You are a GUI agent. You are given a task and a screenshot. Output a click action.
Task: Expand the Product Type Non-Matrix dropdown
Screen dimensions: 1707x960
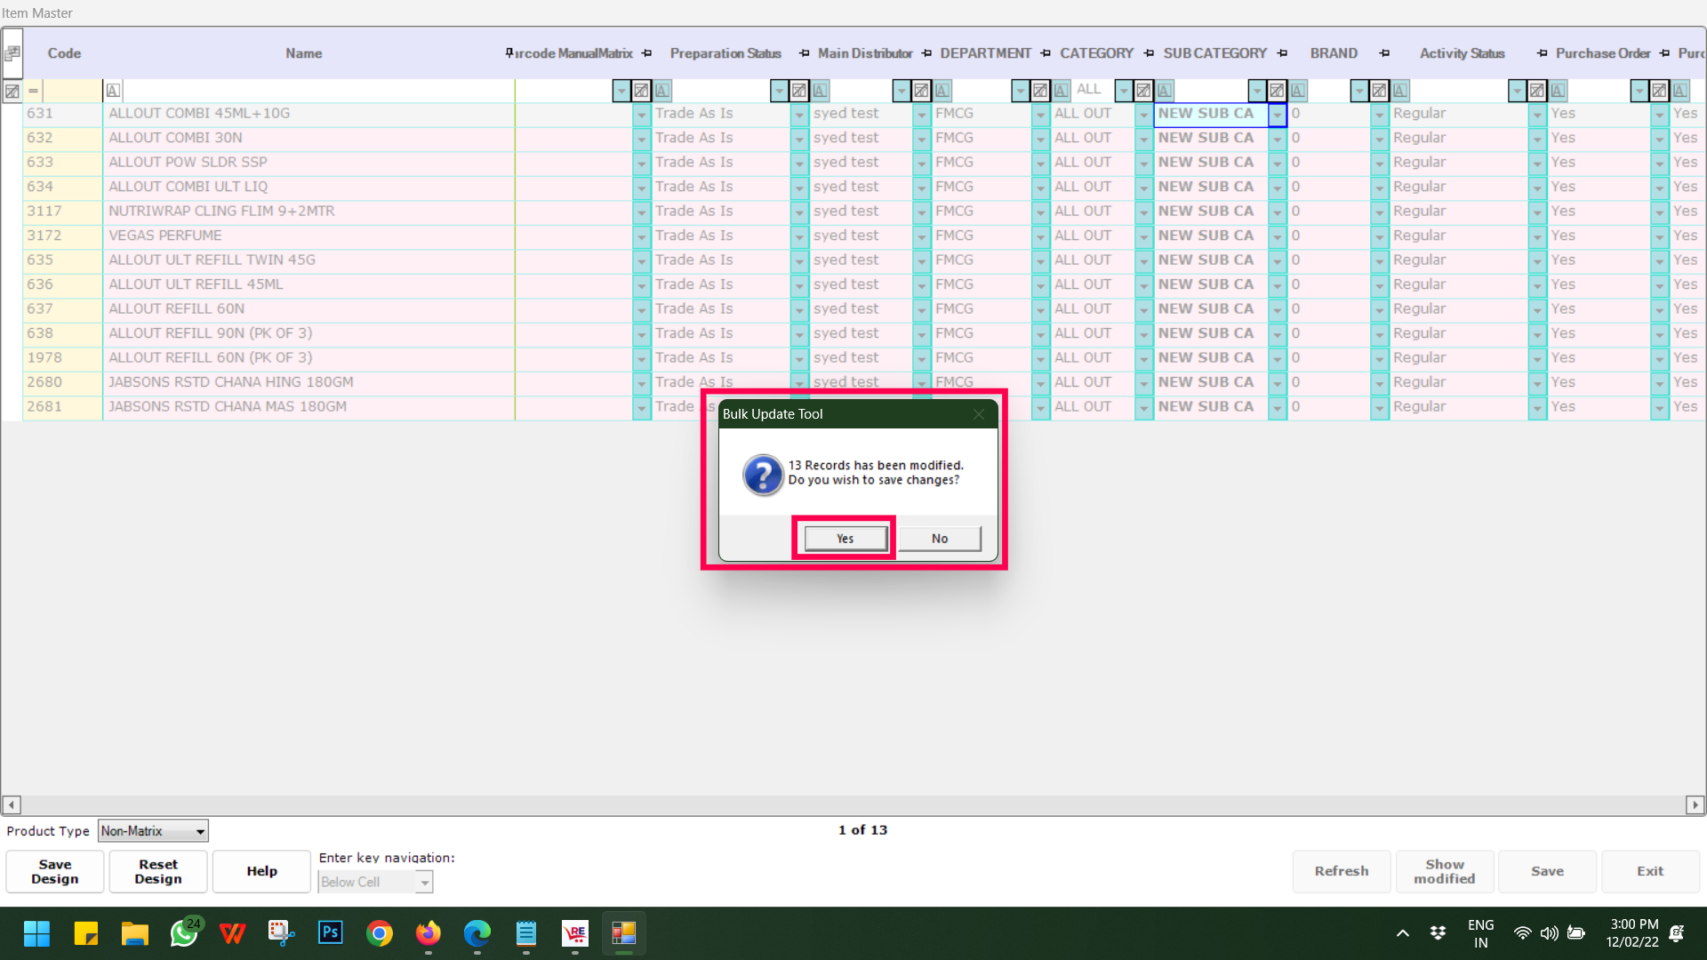[200, 831]
